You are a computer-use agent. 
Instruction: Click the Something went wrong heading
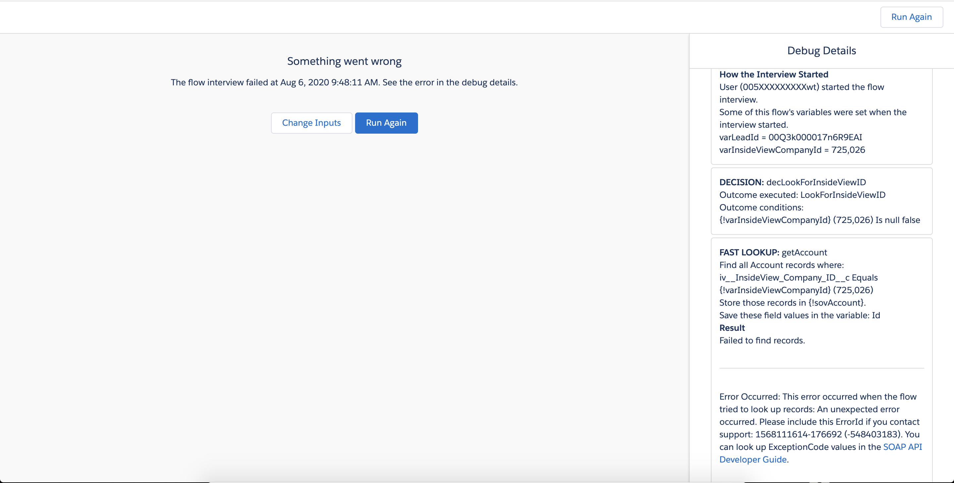pyautogui.click(x=344, y=61)
